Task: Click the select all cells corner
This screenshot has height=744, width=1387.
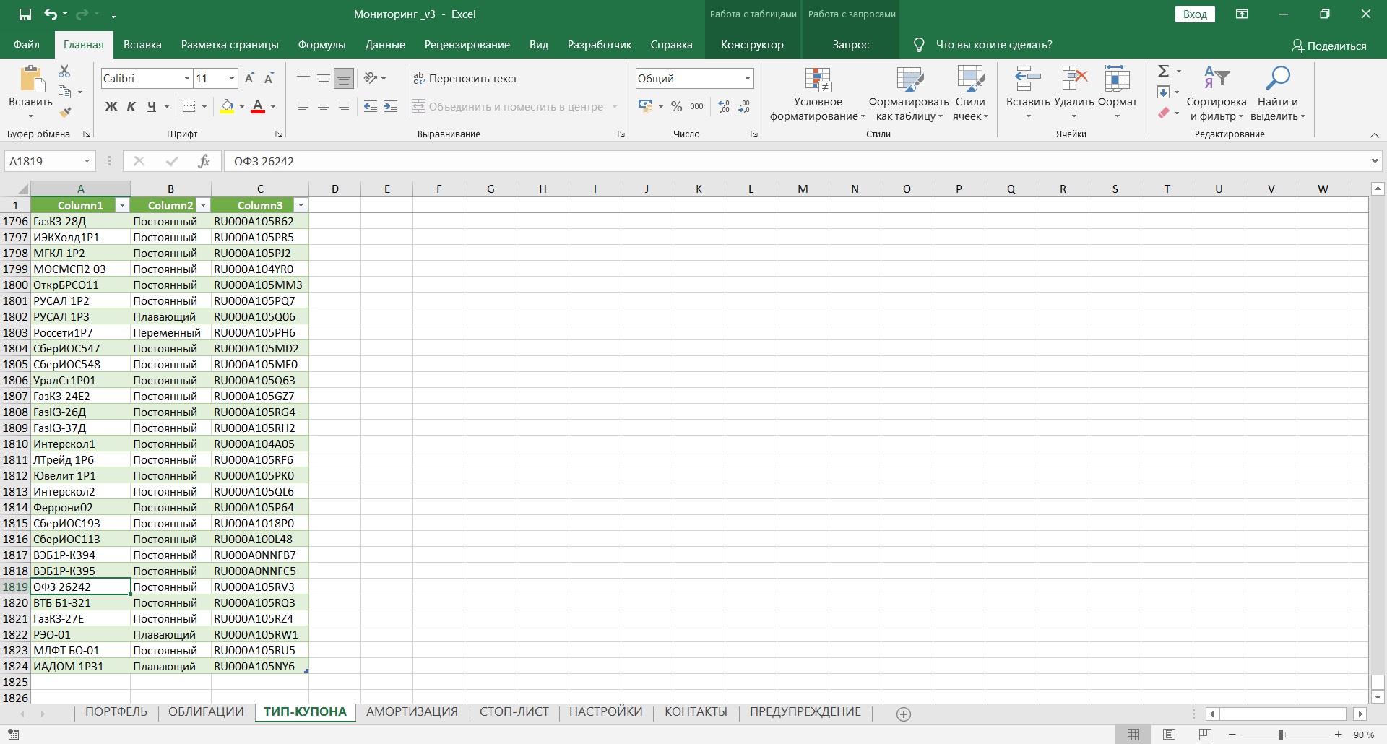Action: point(15,189)
